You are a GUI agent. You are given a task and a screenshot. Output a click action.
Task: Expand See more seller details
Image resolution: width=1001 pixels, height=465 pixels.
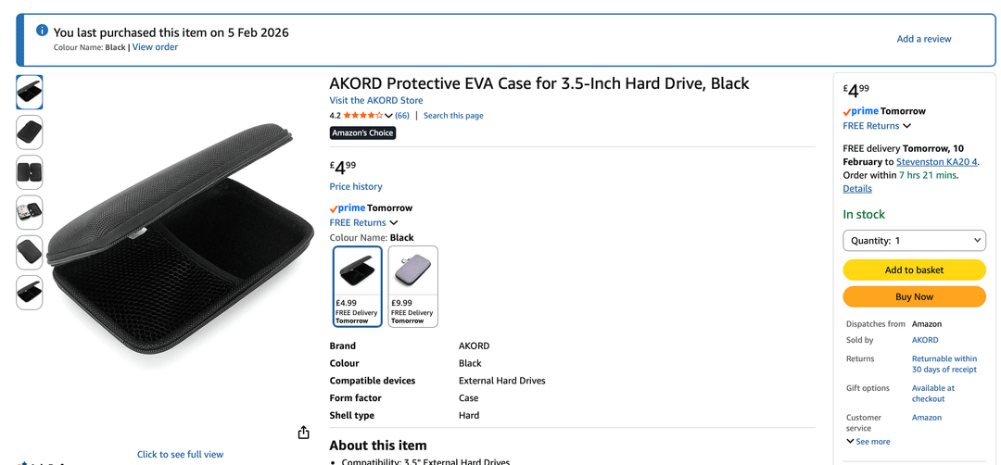tap(868, 442)
